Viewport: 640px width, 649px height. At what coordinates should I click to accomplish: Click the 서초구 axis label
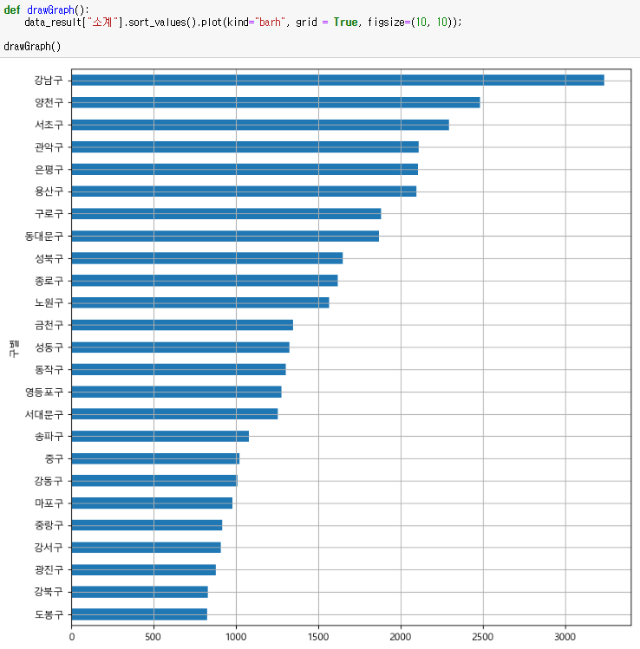[49, 125]
